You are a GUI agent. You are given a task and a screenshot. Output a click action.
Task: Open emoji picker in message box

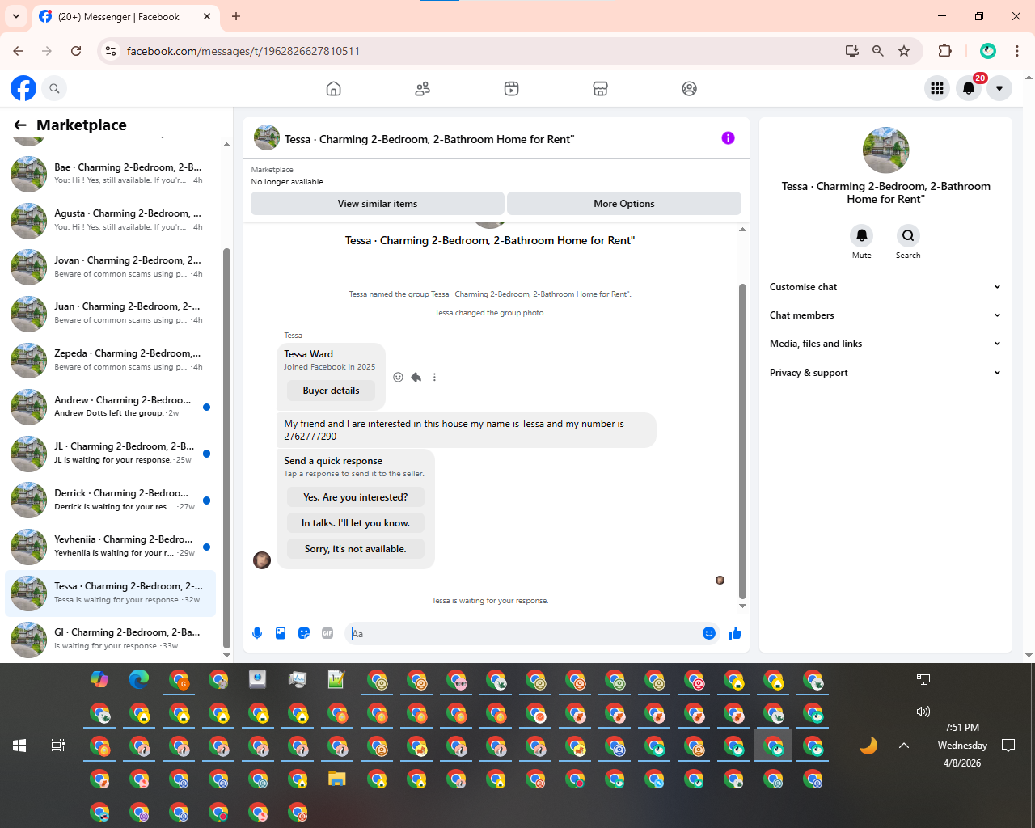[709, 633]
